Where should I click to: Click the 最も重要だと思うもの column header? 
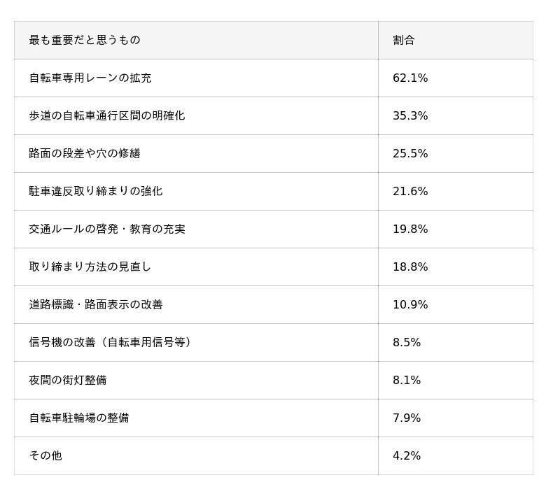pyautogui.click(x=196, y=40)
